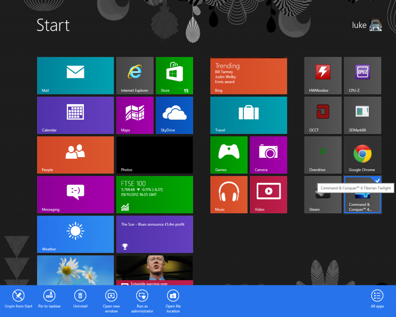The image size is (396, 317).
Task: Open the luke user account menu
Action: 367,25
